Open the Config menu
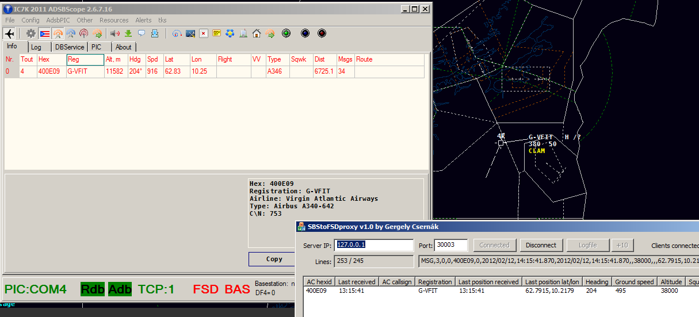699x317 pixels. click(x=30, y=20)
